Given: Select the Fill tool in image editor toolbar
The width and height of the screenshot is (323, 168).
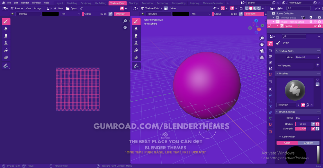Looking at the screenshot, I should tap(6, 50).
